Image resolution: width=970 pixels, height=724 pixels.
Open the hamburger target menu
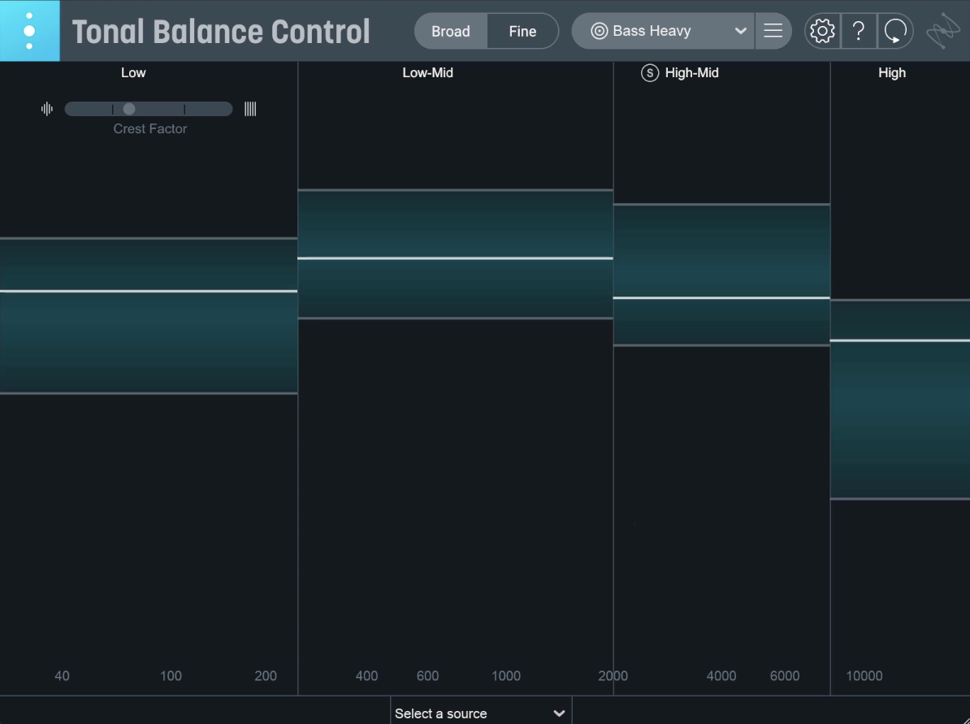[x=773, y=31]
